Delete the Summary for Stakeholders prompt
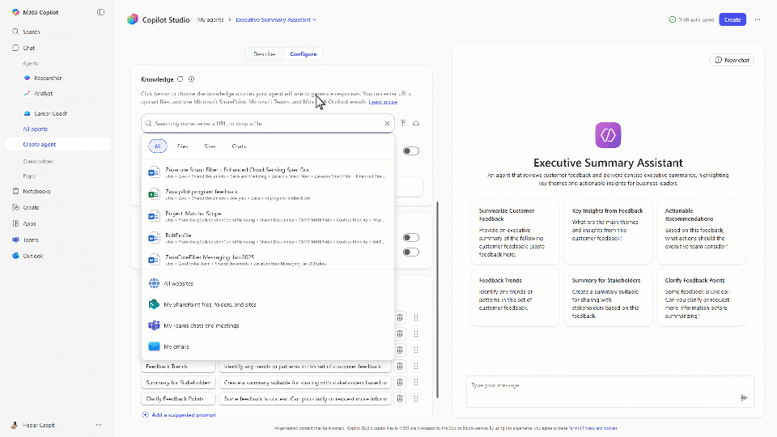The width and height of the screenshot is (777, 437). pos(400,383)
